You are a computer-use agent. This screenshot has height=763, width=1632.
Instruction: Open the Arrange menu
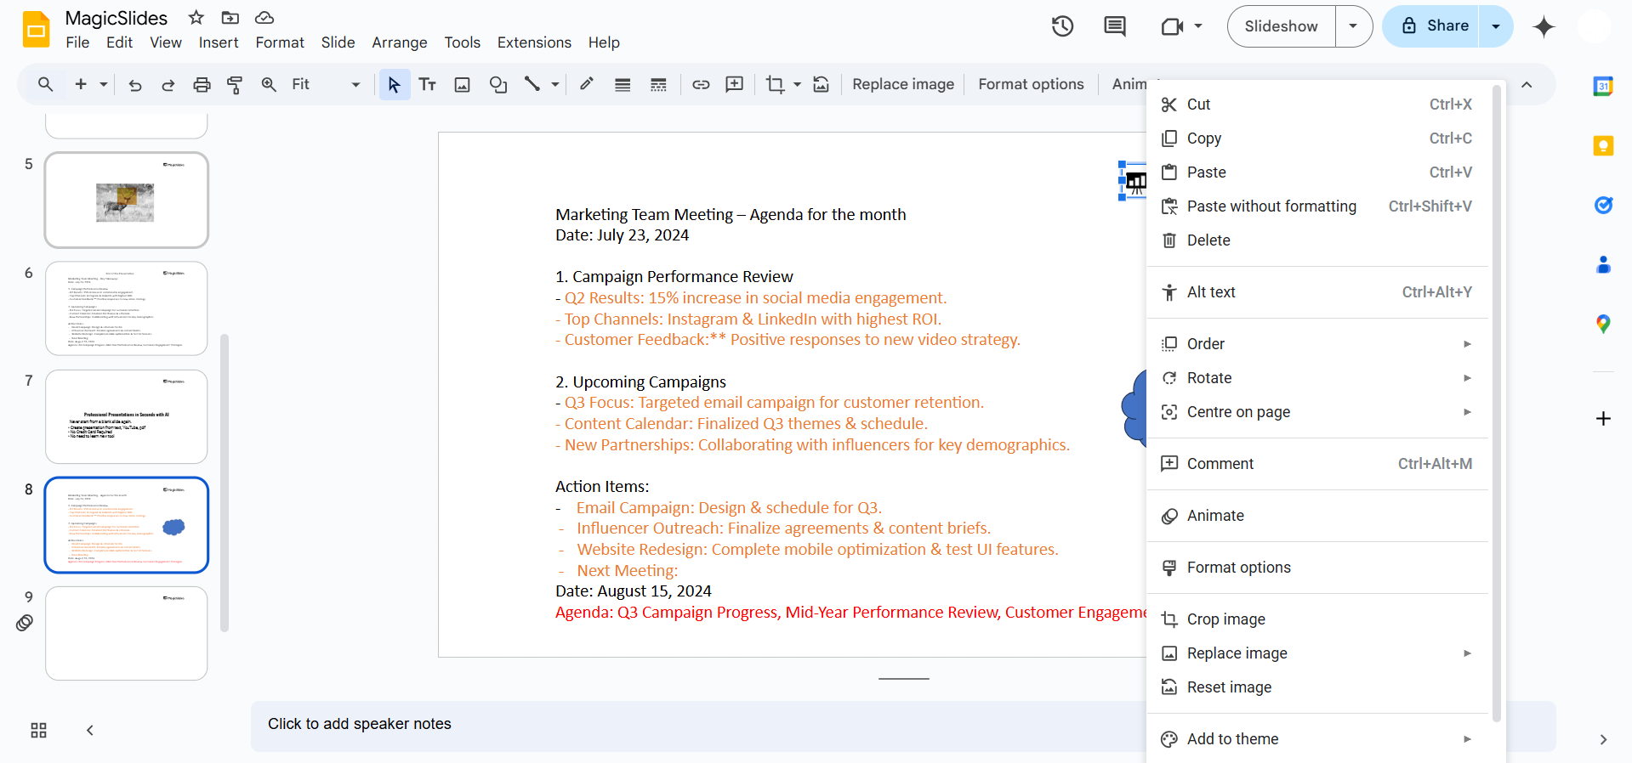tap(399, 42)
